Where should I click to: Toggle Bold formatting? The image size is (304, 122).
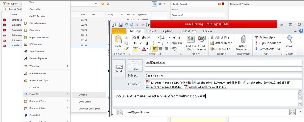point(135,43)
